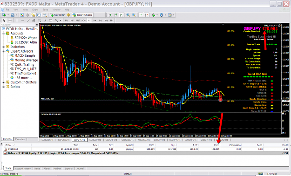The width and height of the screenshot is (291, 176).
Task: Open the Account History terminal tab
Action: point(23,169)
